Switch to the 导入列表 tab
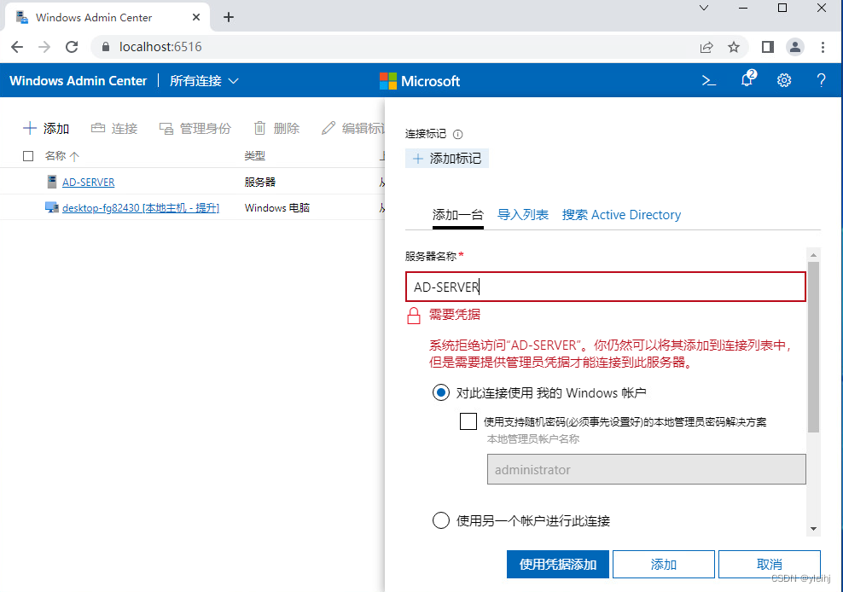843x592 pixels. tap(523, 215)
